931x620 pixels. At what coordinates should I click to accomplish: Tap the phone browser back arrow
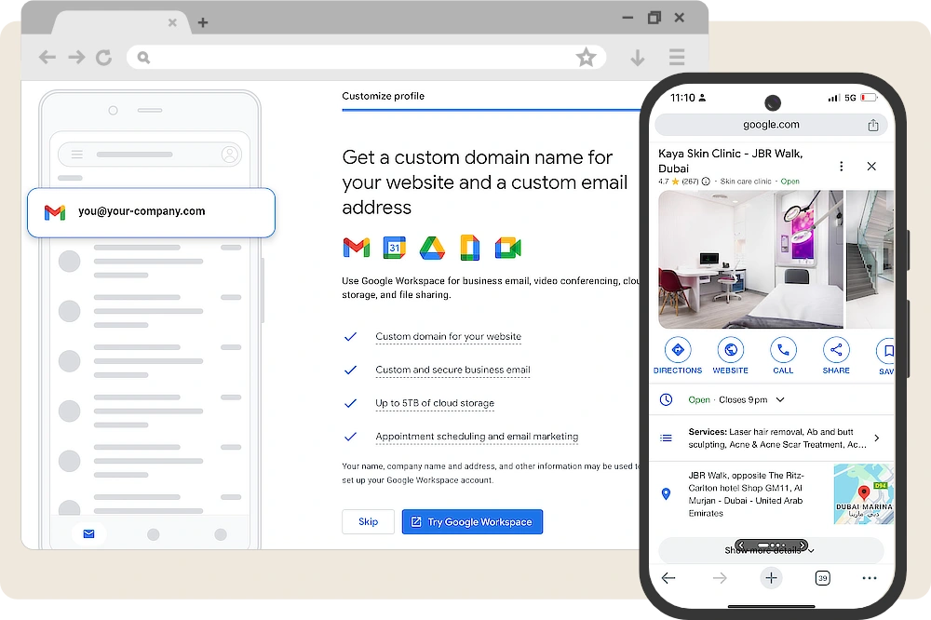pos(668,578)
